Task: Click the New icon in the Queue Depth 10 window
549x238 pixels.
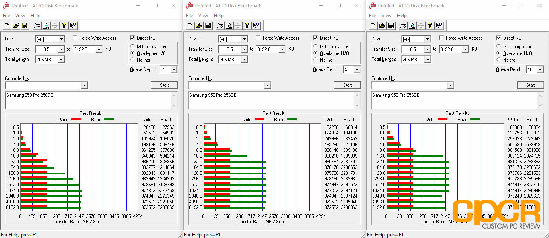Action: (x=373, y=26)
